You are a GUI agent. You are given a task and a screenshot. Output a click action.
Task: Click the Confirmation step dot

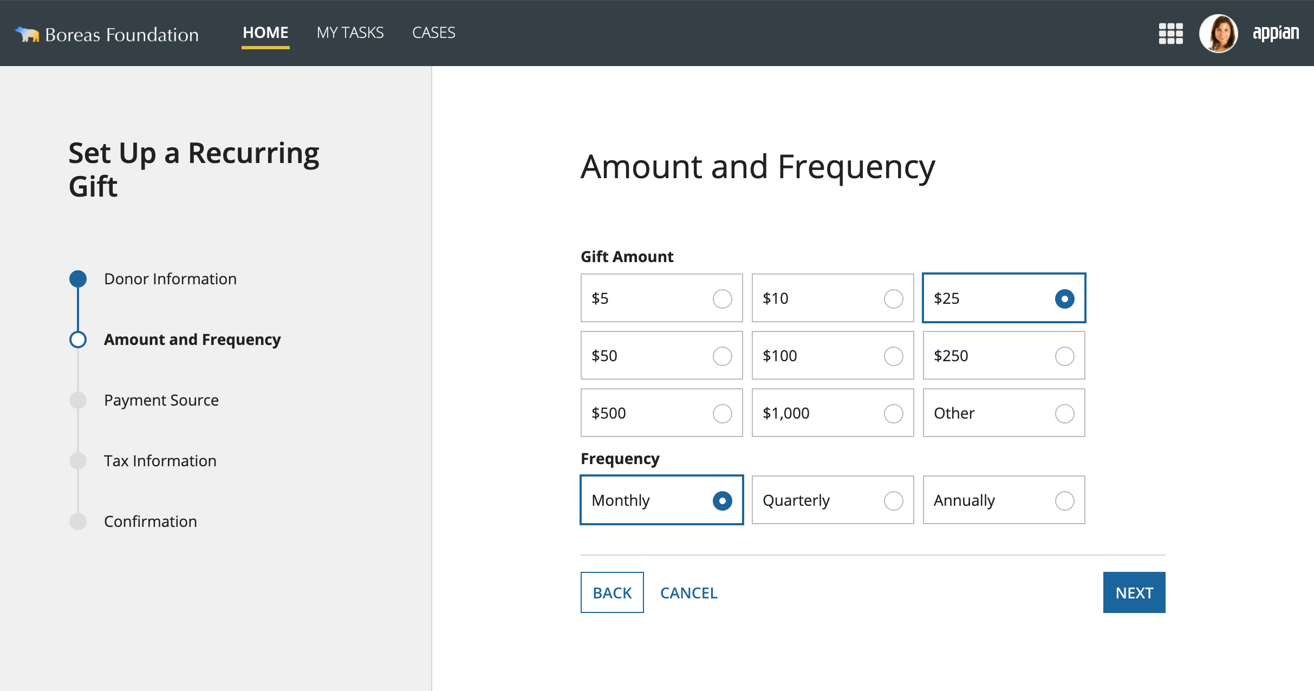[x=78, y=521]
